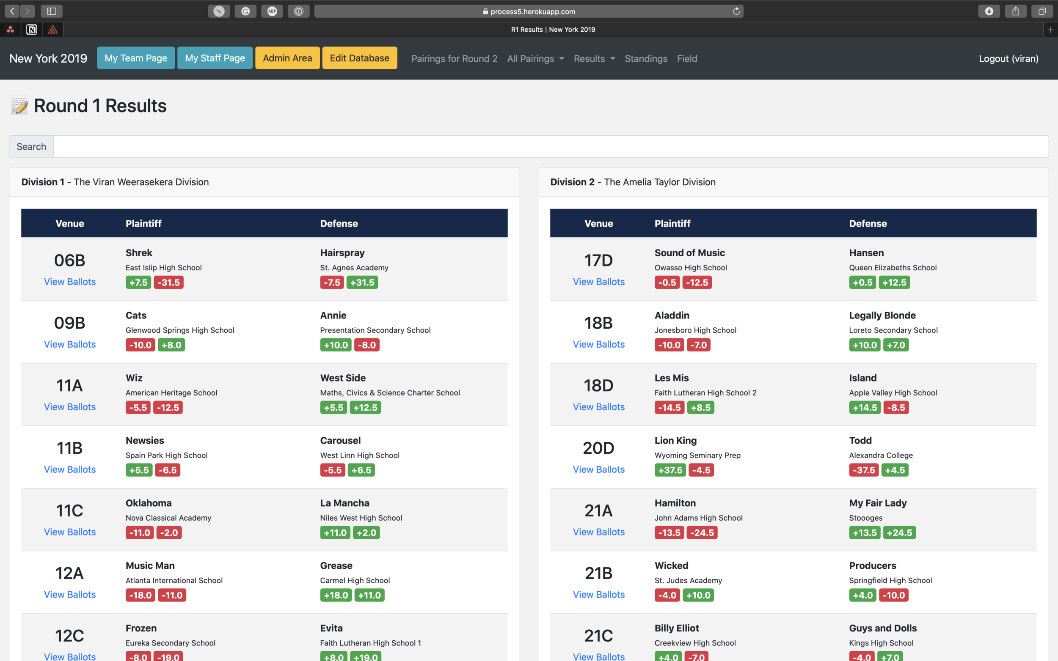Click into the Search input field
Image resolution: width=1058 pixels, height=661 pixels.
551,146
